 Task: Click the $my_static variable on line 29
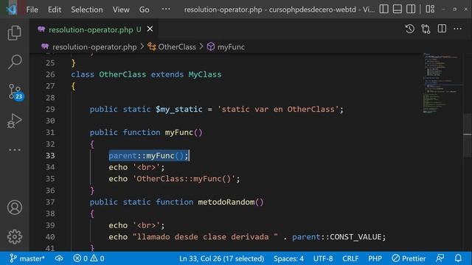click(x=178, y=110)
